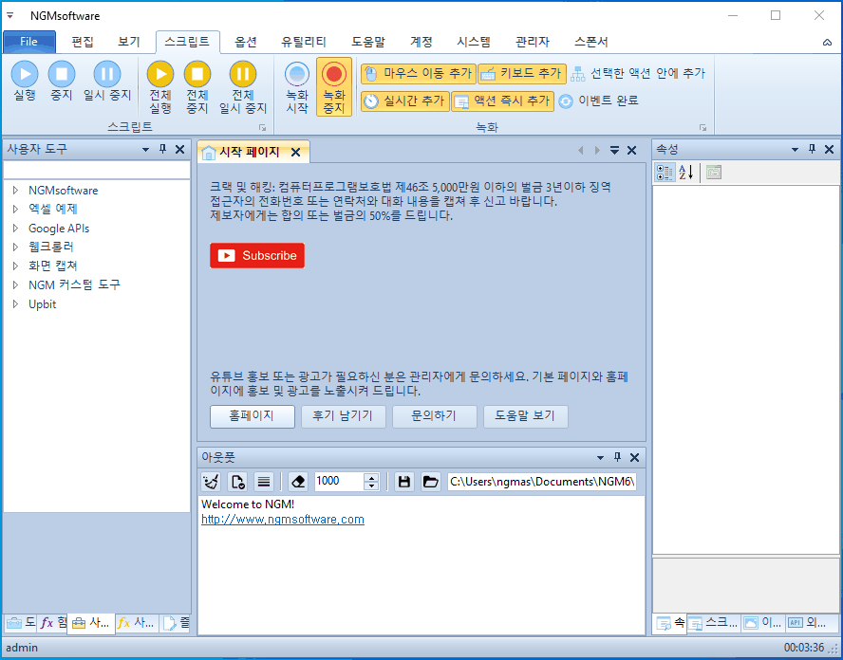Screen dimensions: 843x660
Task: Open 속성 panel dropdown arrow
Action: (795, 149)
